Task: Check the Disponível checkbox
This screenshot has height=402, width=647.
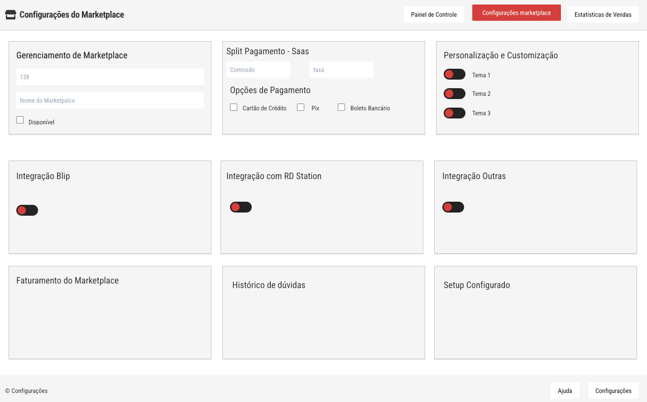Action: [x=20, y=120]
